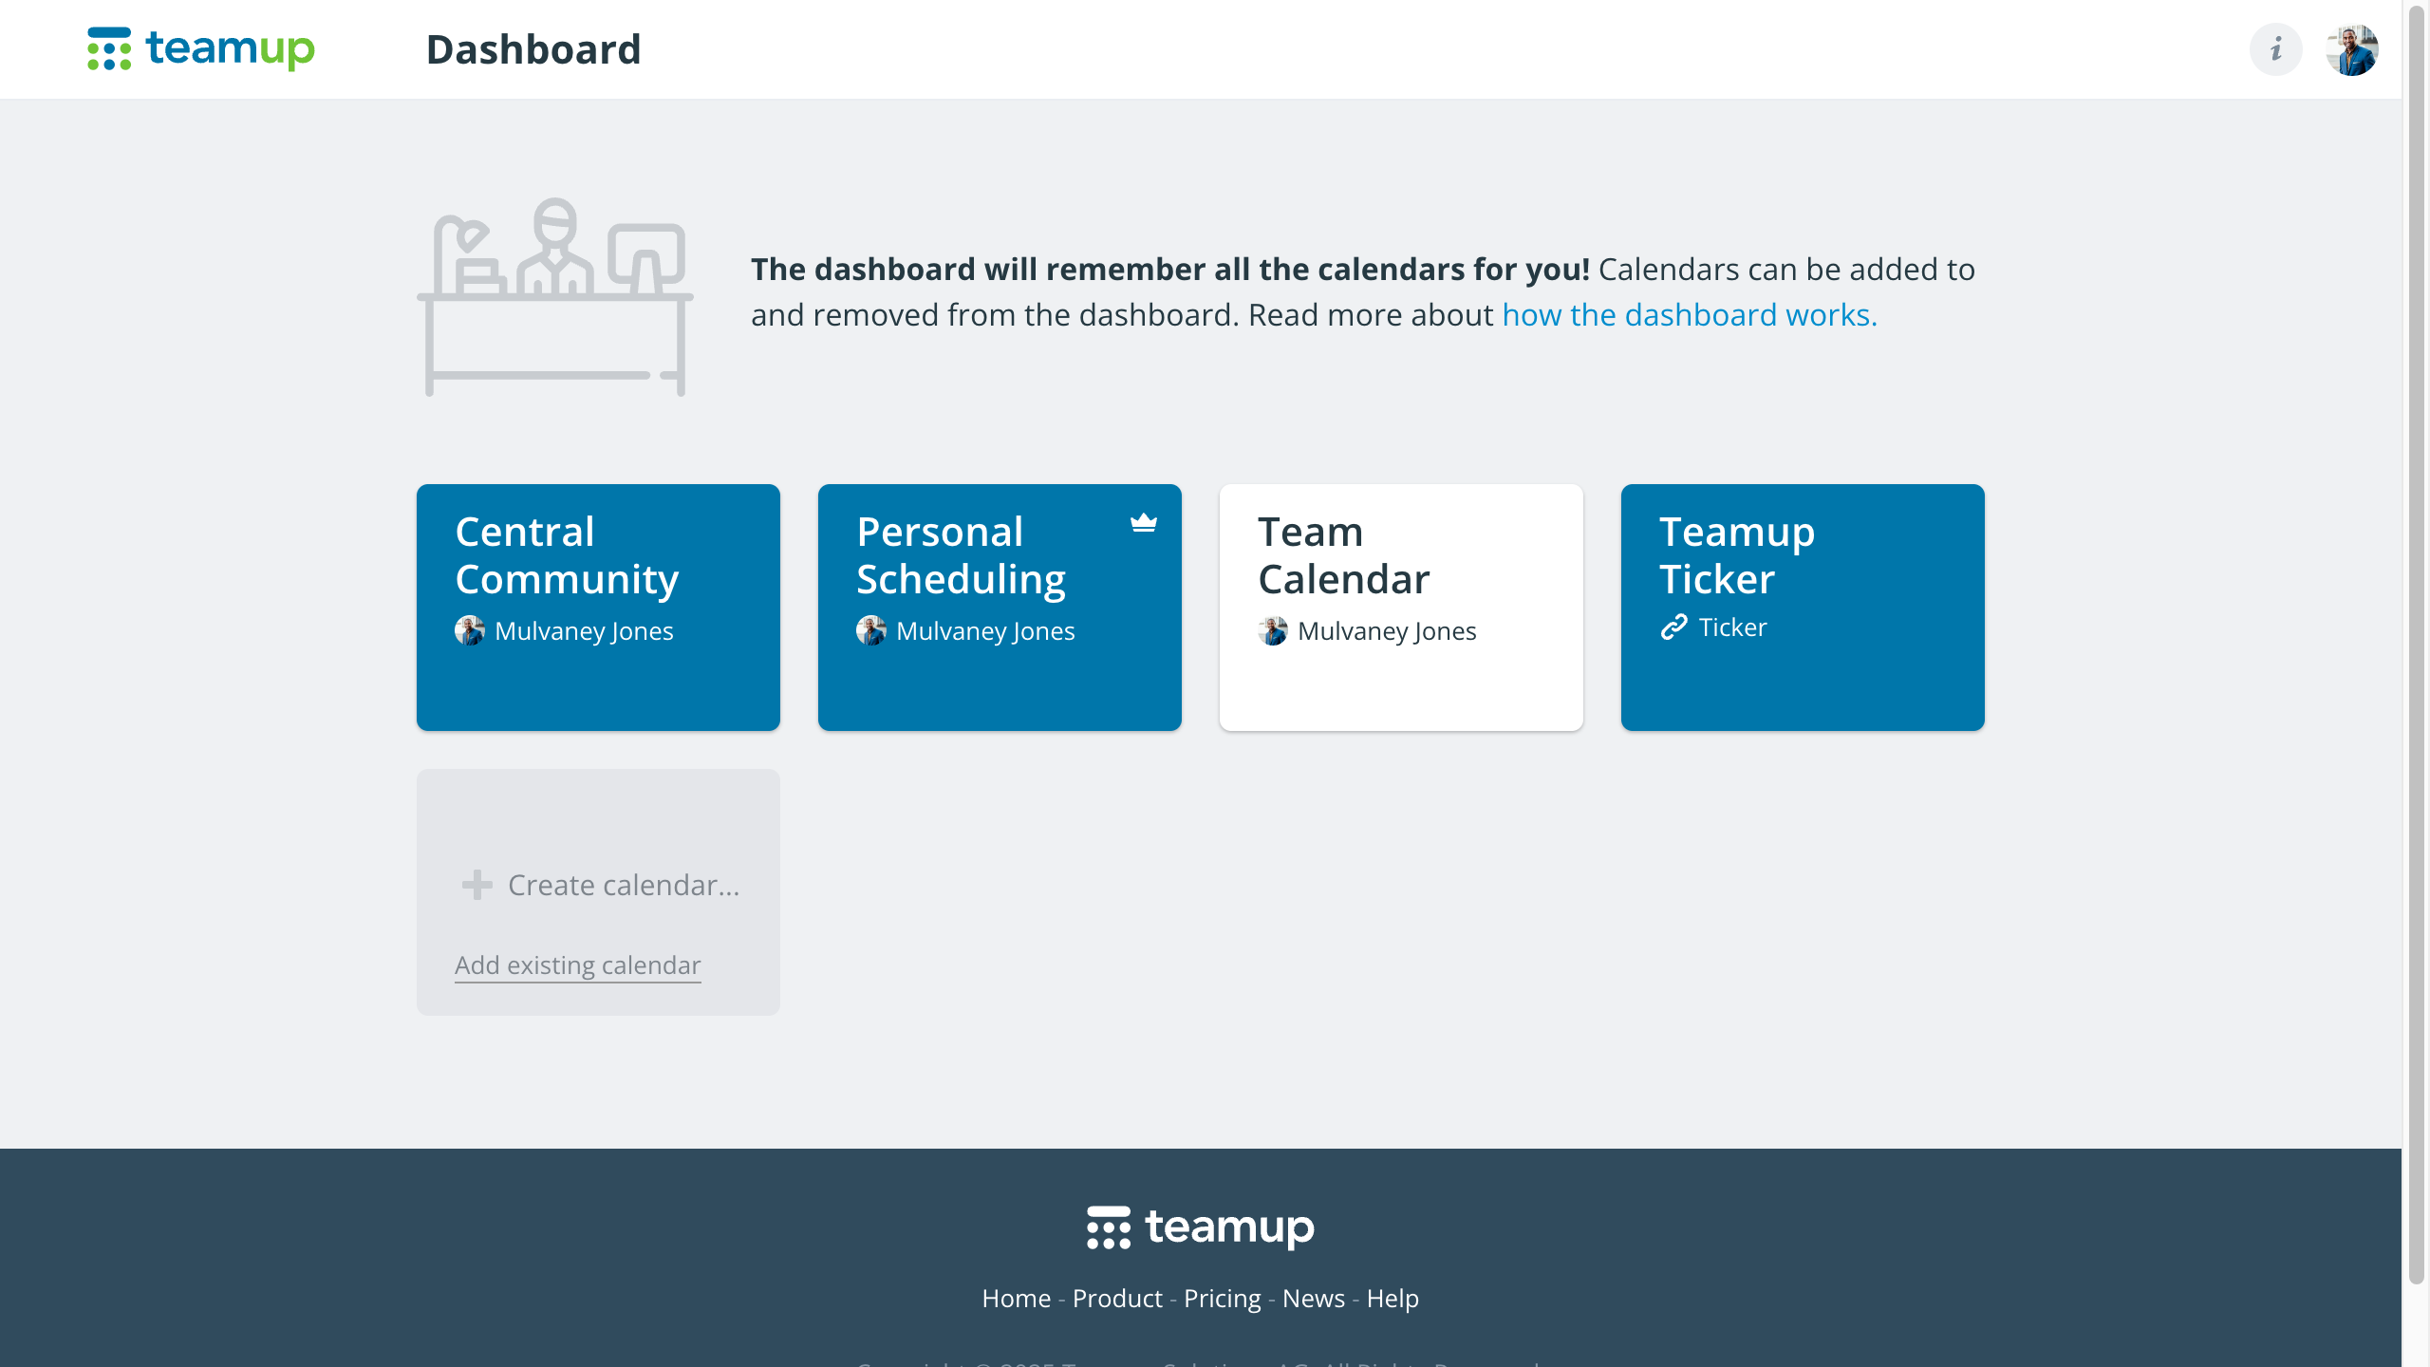Click Create calendar... button
Screen dimensions: 2430x1367
(x=623, y=885)
